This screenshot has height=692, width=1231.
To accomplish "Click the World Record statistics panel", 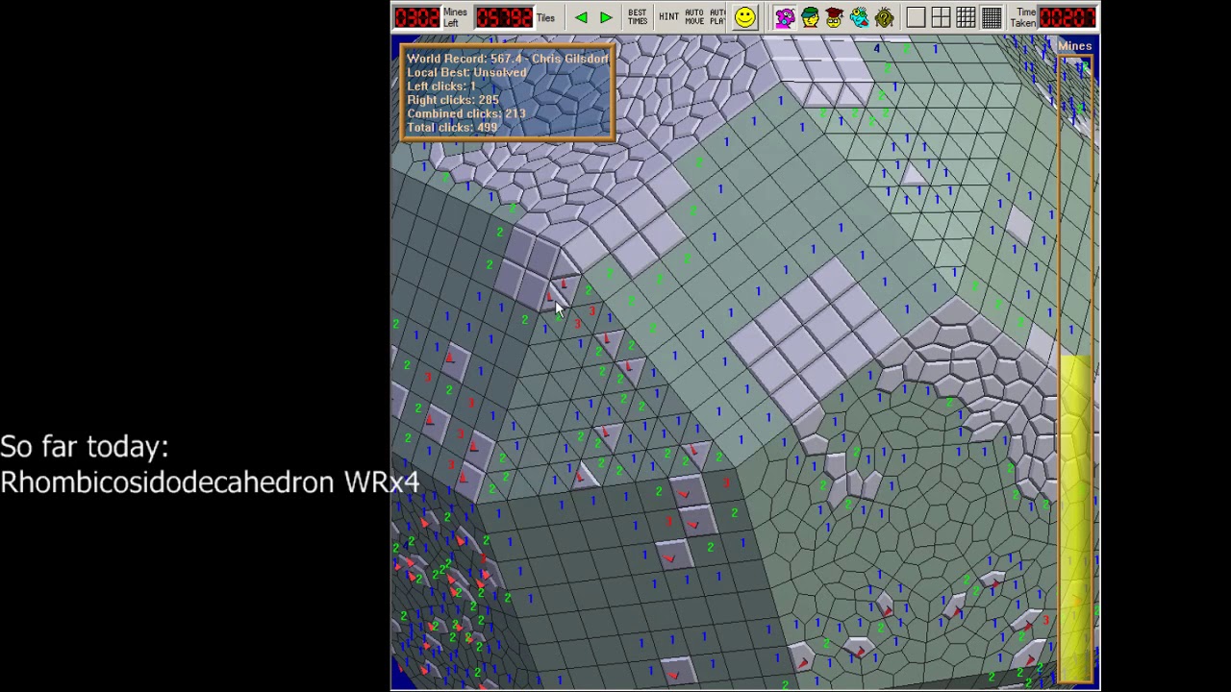I will click(508, 93).
